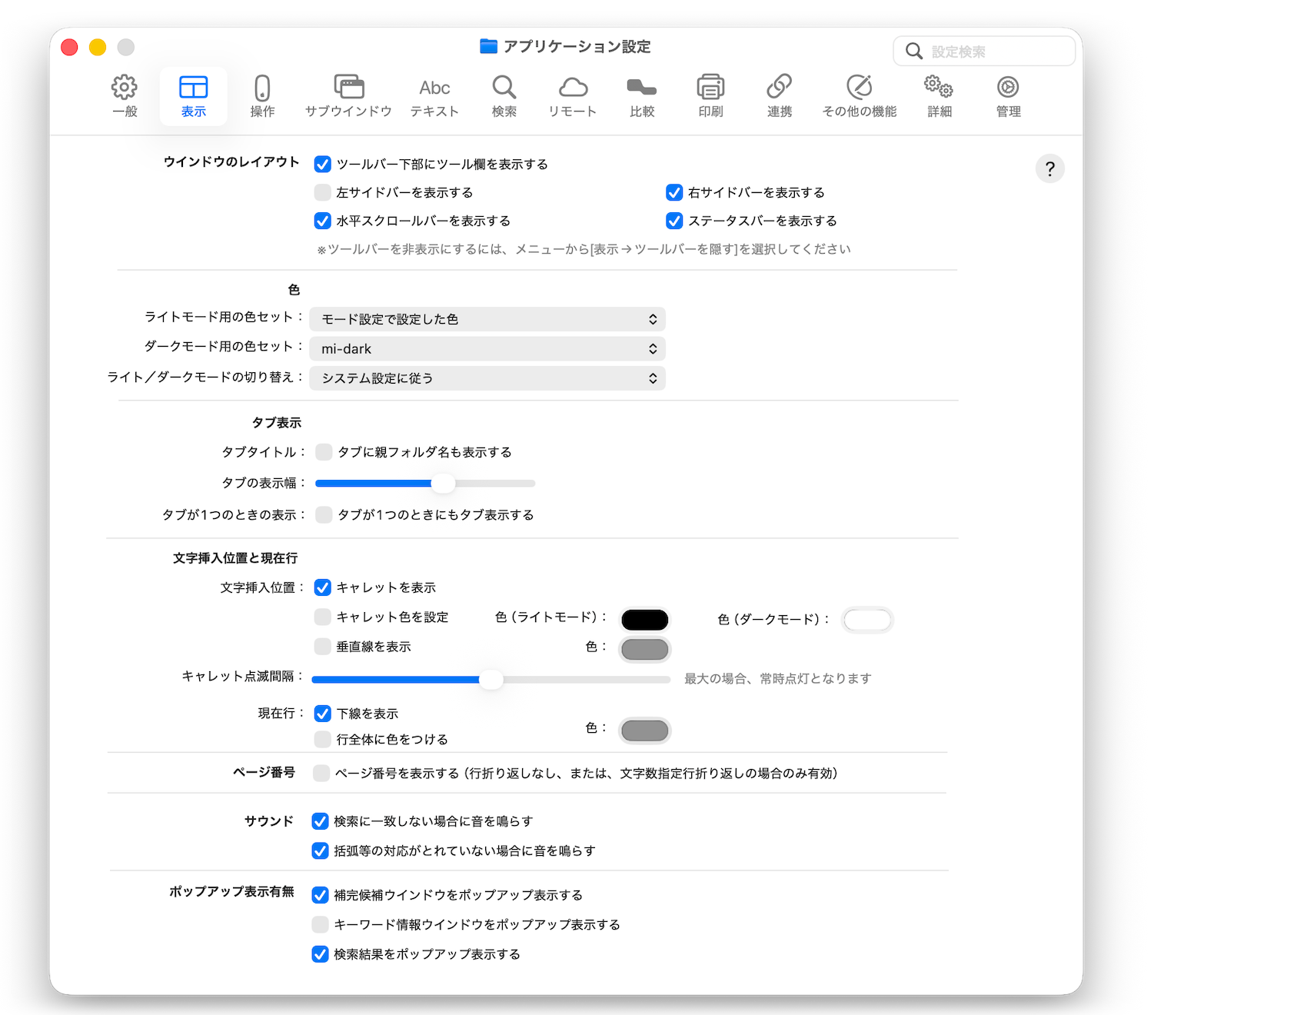
Task: Select the 連携 link icon
Action: pos(779,96)
